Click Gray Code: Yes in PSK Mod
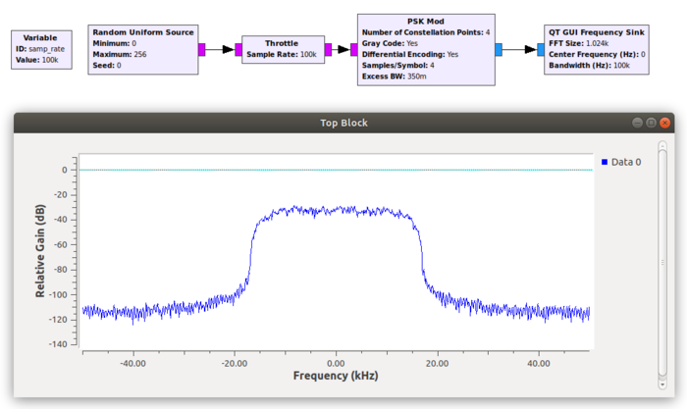Viewport: 687px width, 409px height. (x=390, y=43)
